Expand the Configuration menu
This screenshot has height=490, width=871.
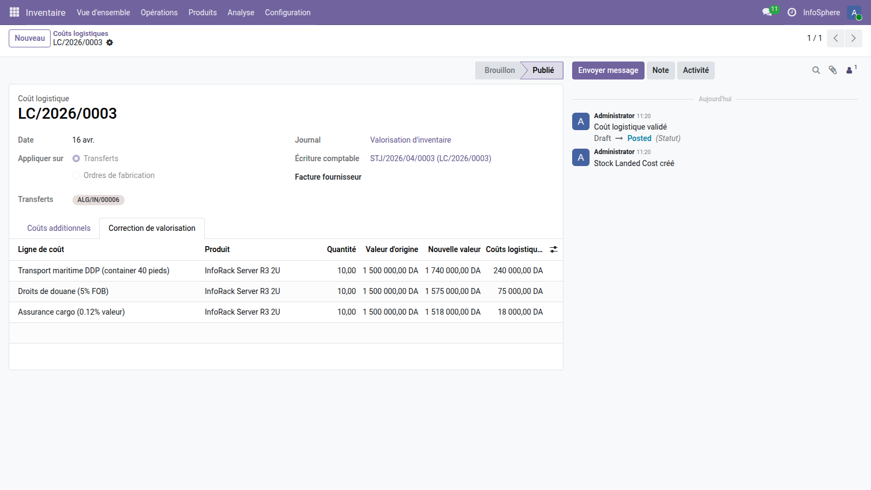(x=287, y=13)
